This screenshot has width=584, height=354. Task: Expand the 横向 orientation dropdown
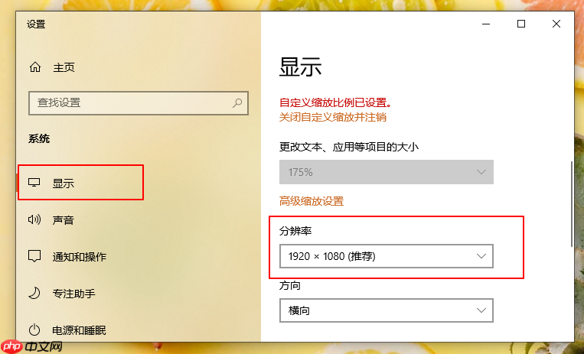click(386, 310)
